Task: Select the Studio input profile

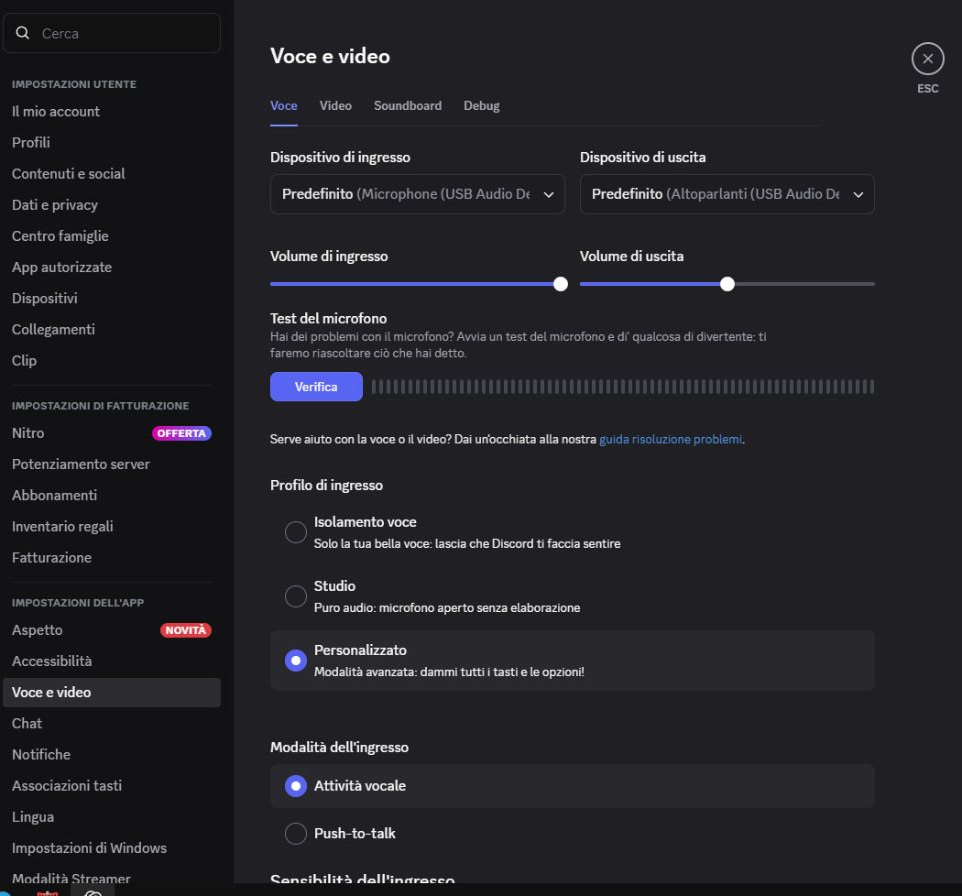Action: click(x=296, y=596)
